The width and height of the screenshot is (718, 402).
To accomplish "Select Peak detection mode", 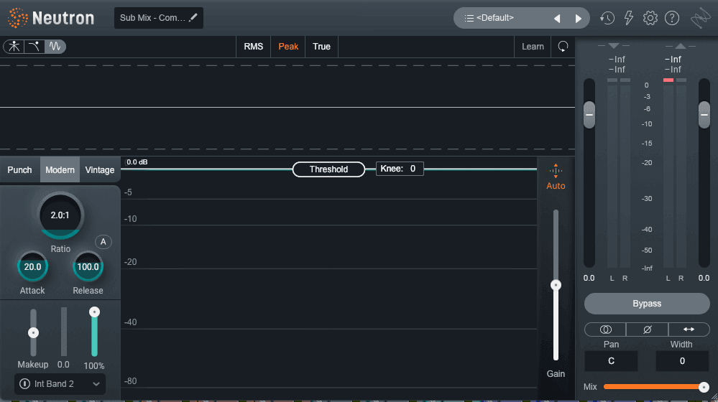I will tap(288, 47).
